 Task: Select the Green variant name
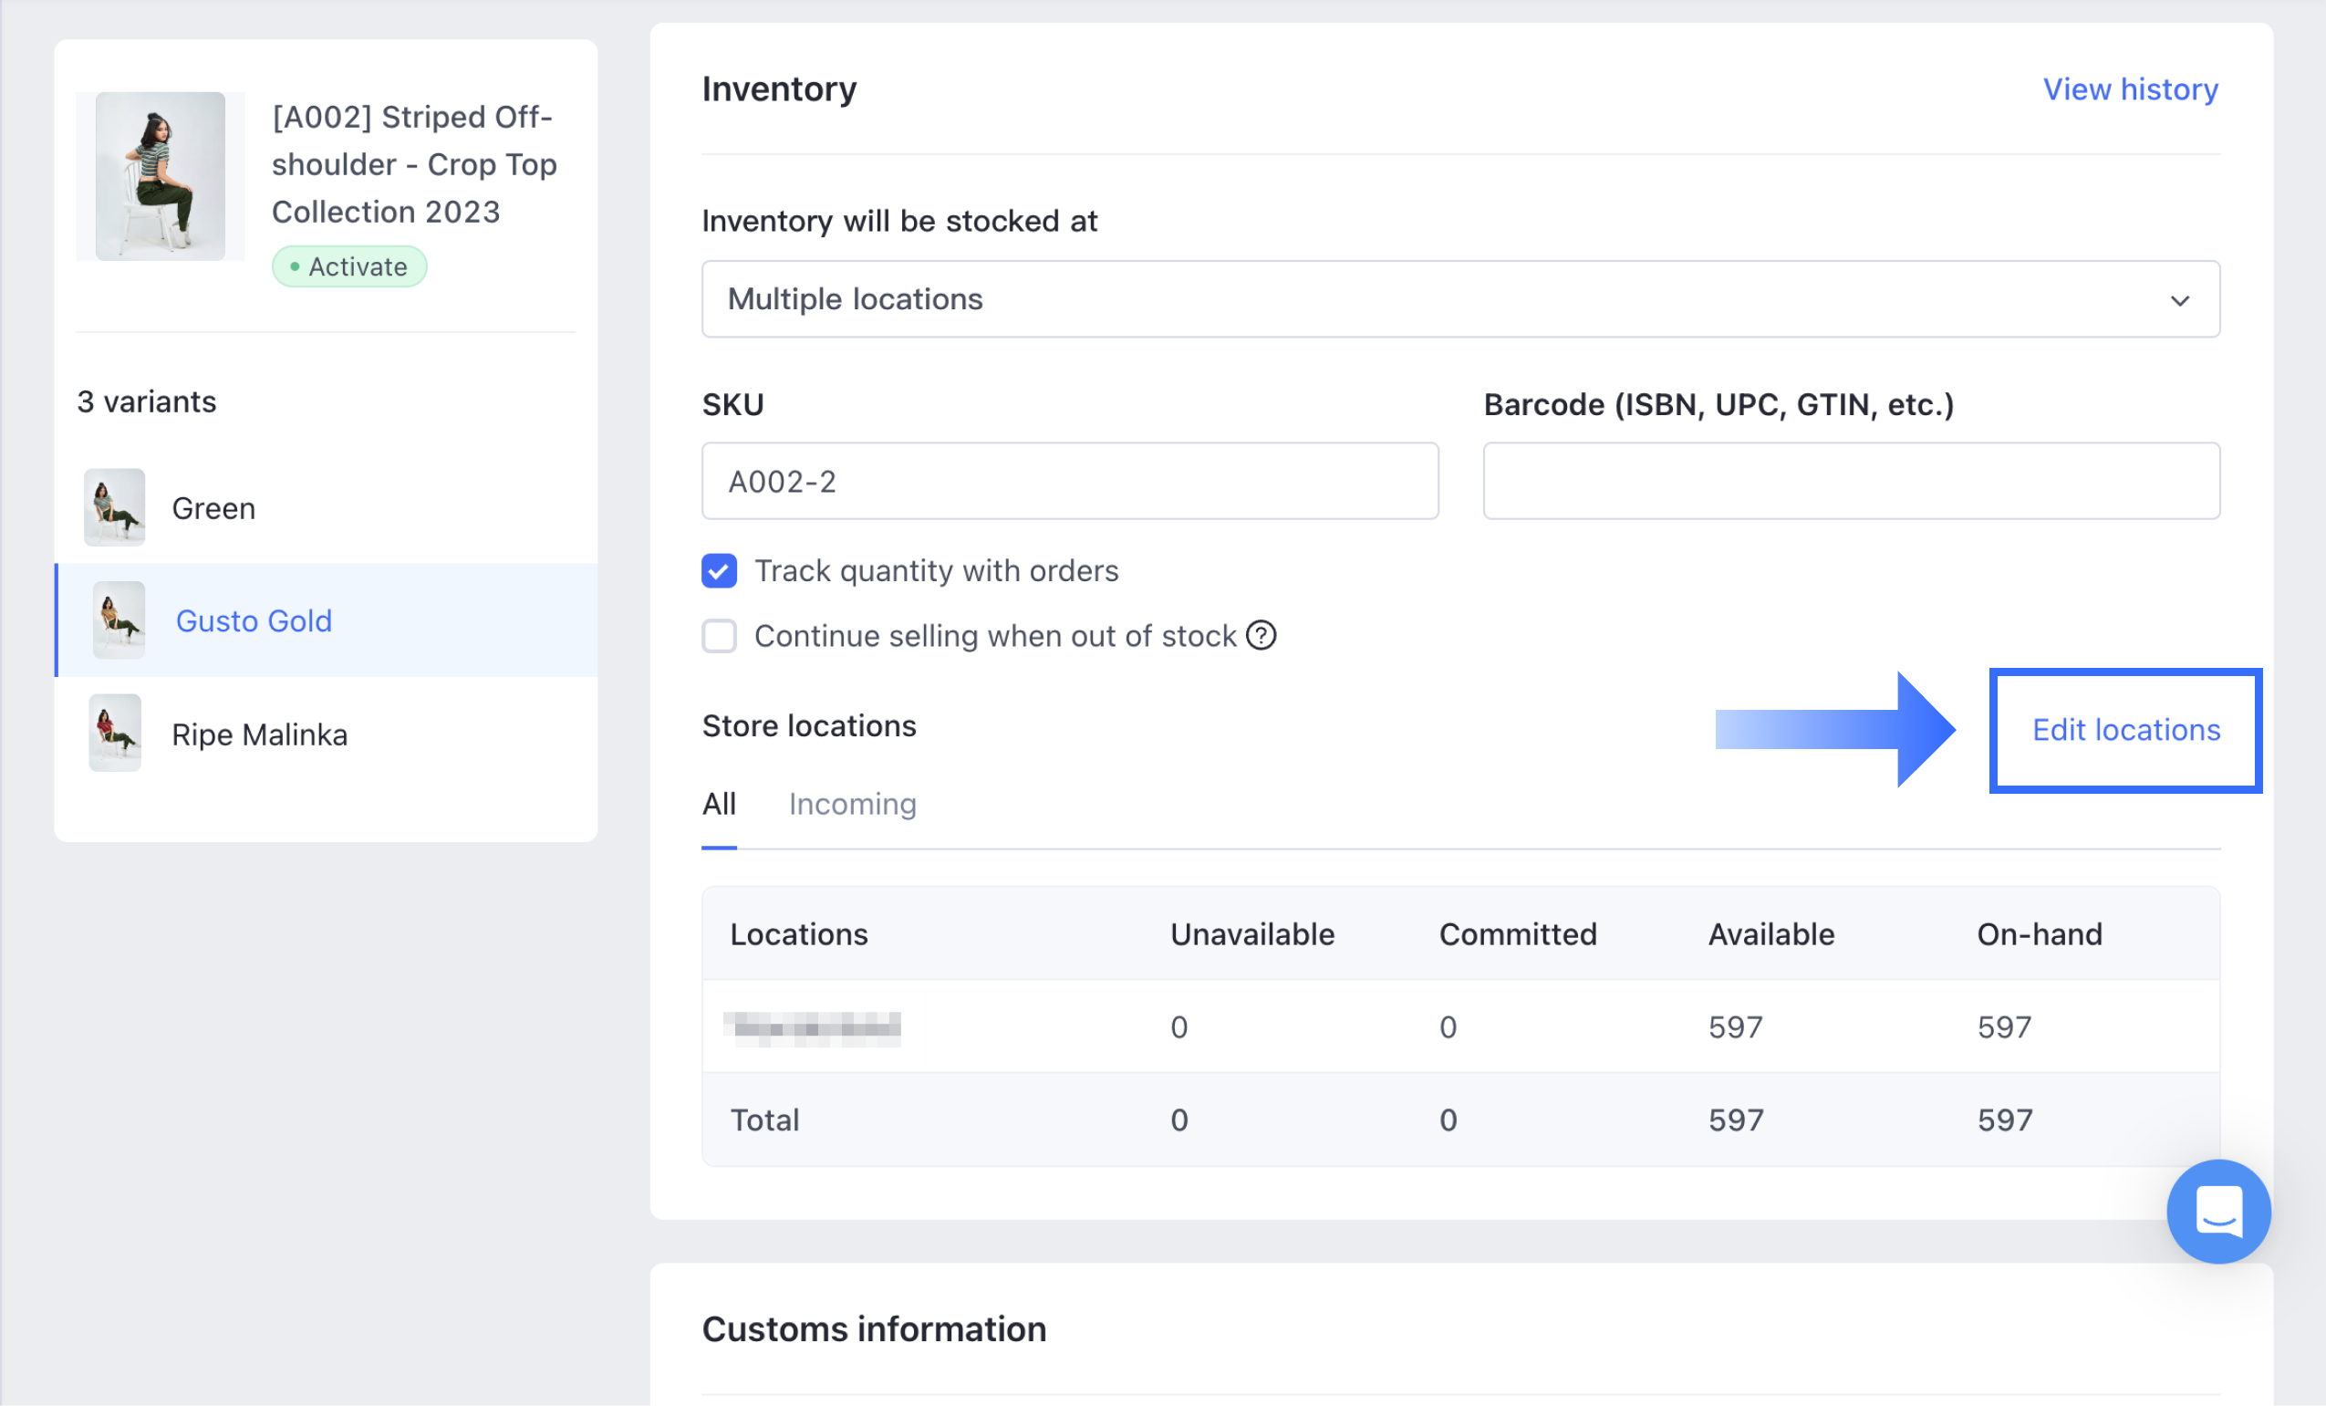click(x=213, y=508)
